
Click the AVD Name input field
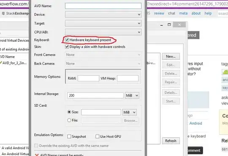coord(103,6)
